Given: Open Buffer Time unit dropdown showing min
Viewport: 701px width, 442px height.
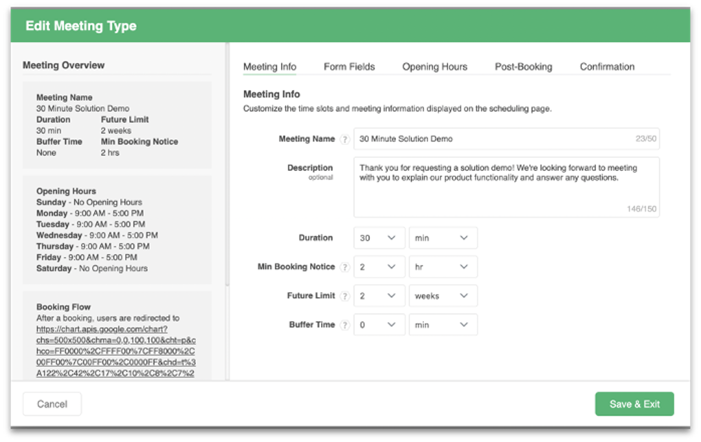Looking at the screenshot, I should click(x=443, y=325).
